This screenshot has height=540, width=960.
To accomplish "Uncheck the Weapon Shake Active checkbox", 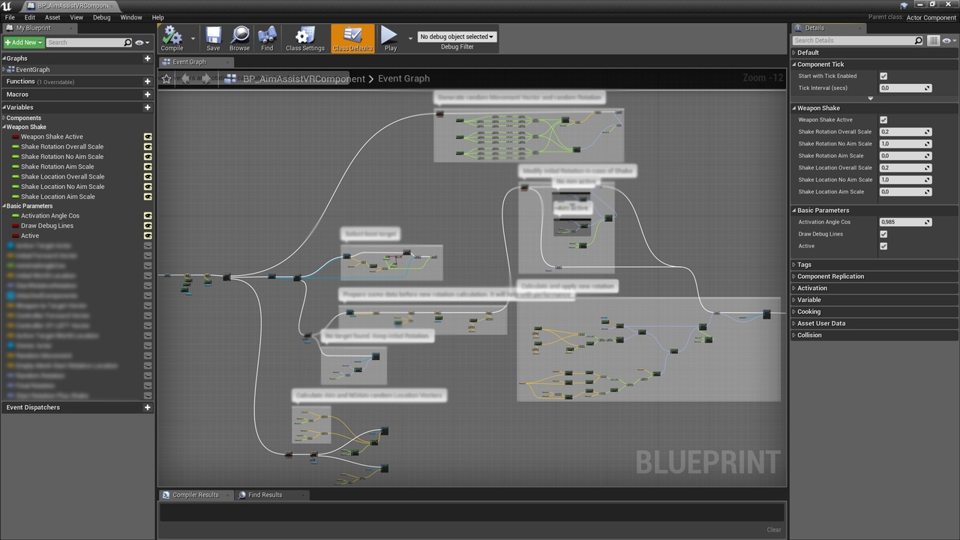I will 883,120.
